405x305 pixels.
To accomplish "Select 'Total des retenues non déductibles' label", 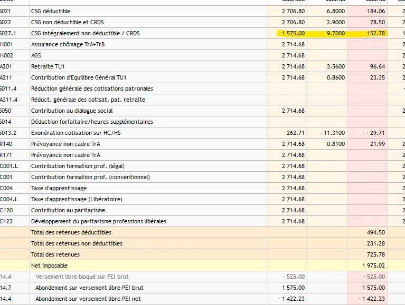I will click(77, 244).
